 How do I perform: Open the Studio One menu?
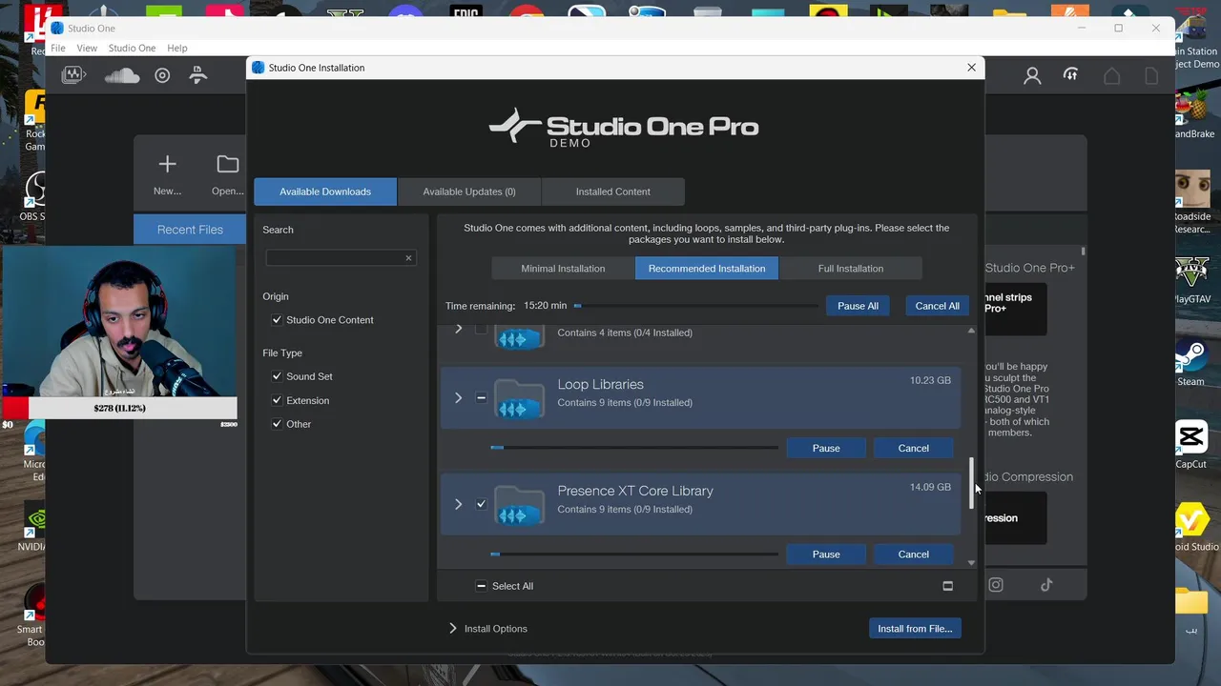click(132, 48)
